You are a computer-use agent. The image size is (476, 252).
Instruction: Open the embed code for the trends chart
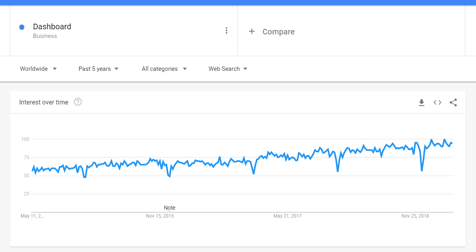pyautogui.click(x=437, y=102)
